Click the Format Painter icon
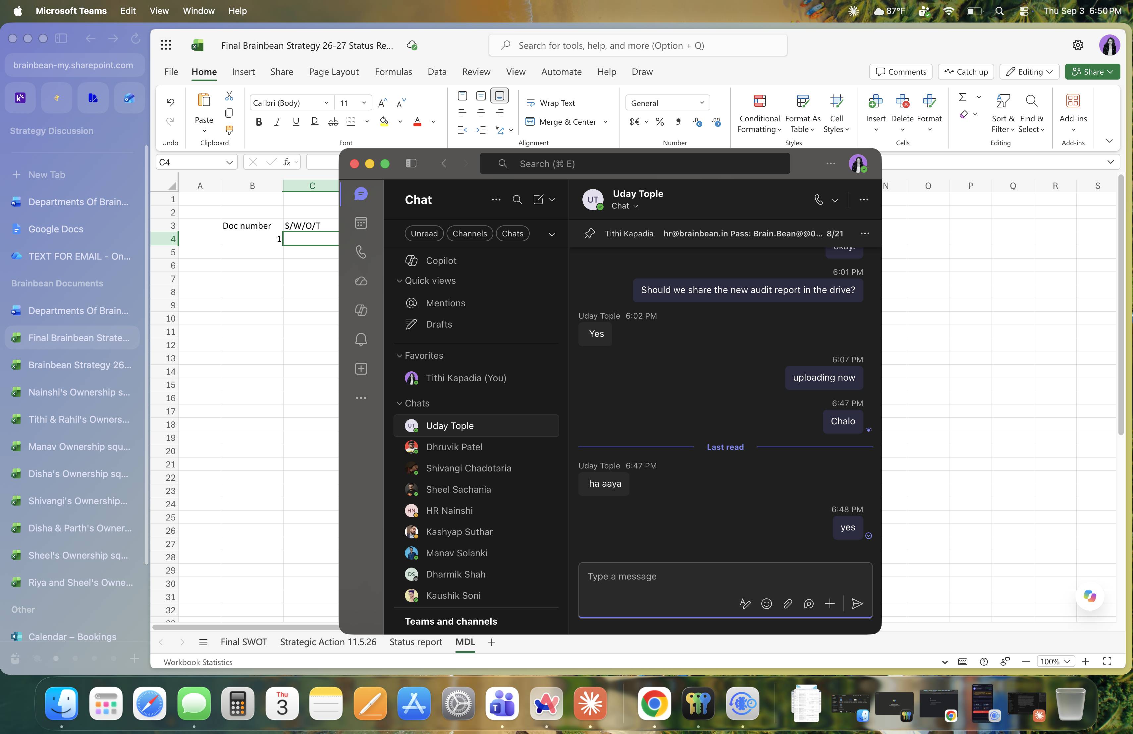 click(229, 130)
